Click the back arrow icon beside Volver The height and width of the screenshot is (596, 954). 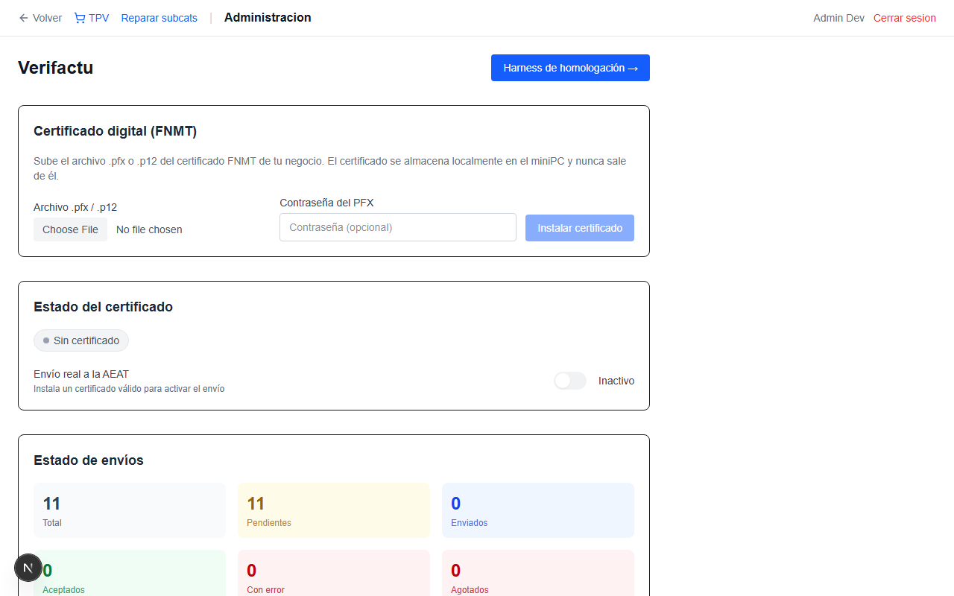tap(23, 18)
